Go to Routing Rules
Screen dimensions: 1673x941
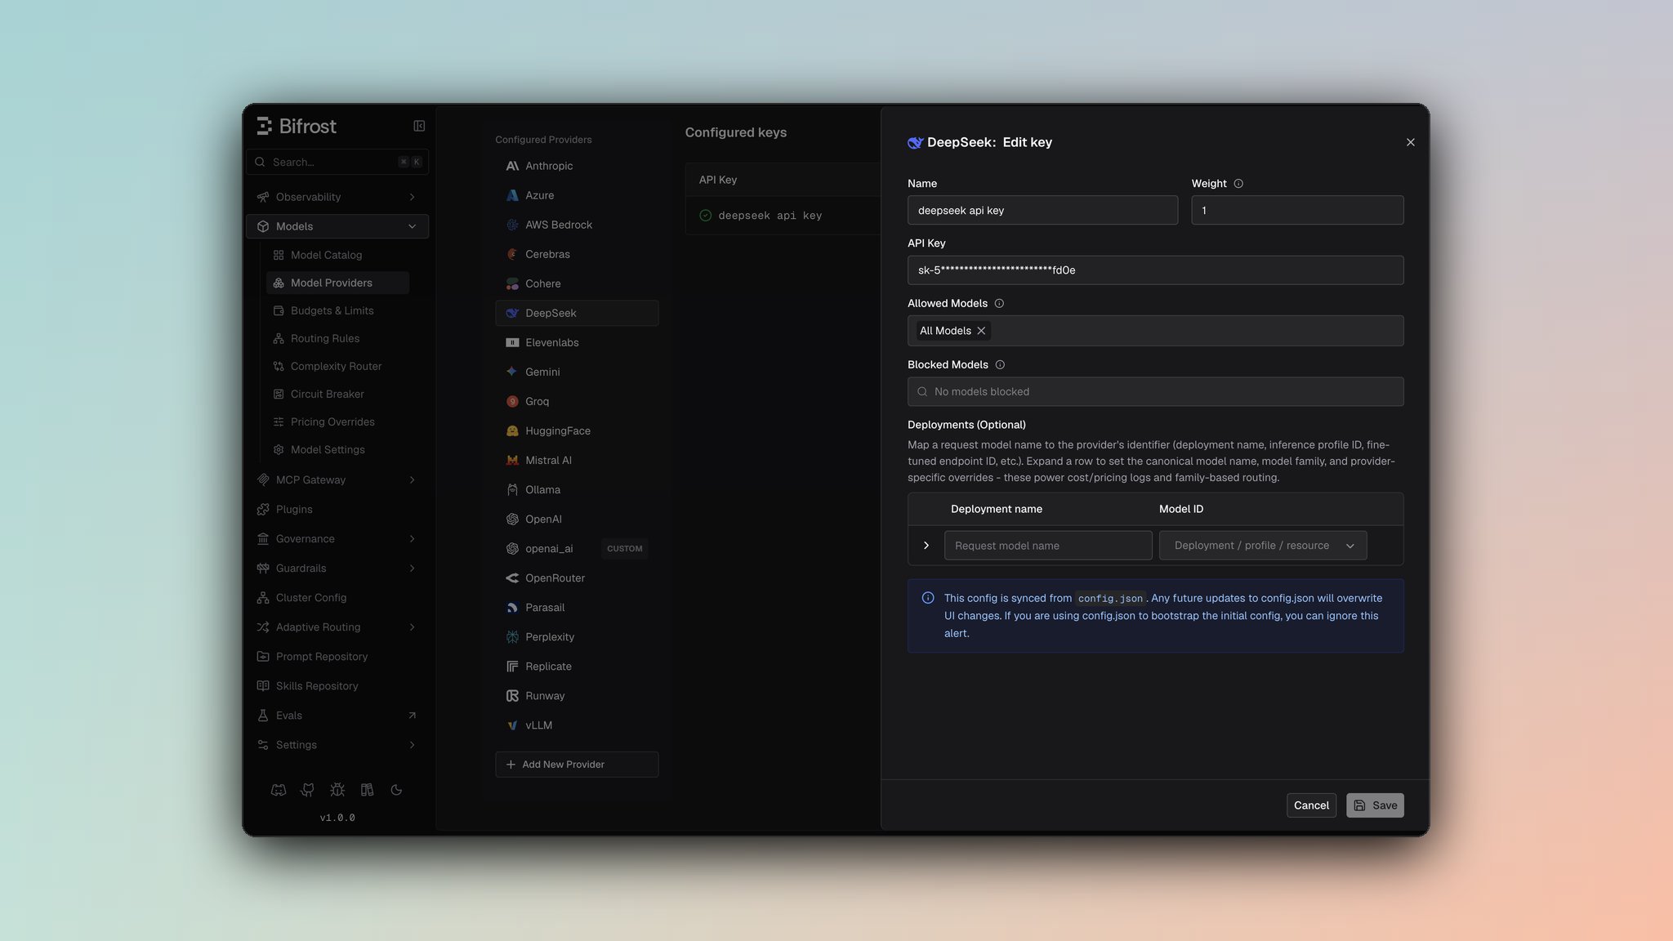tap(337, 338)
